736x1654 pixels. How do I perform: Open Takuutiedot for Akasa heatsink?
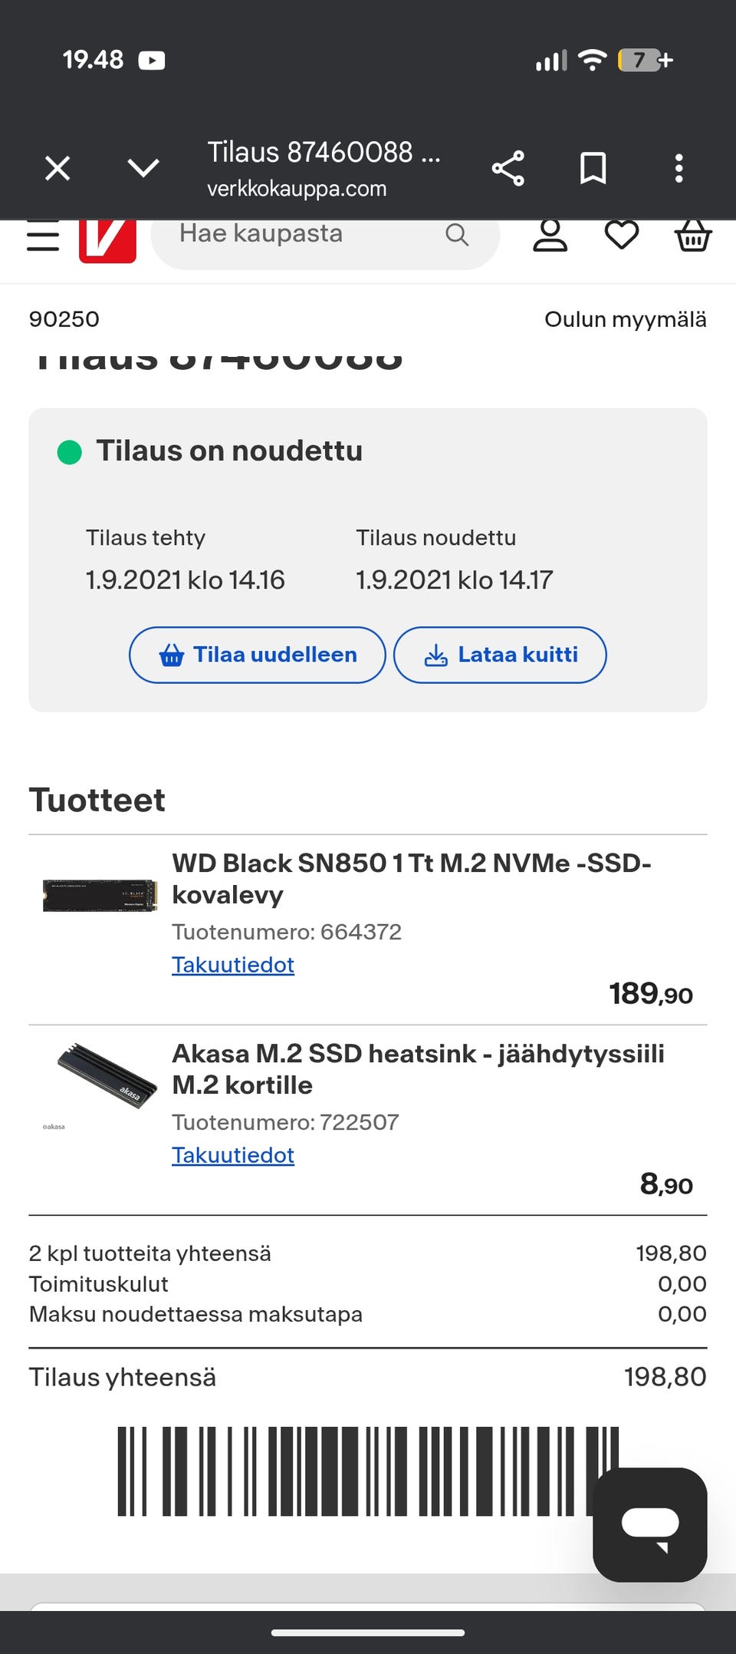pyautogui.click(x=233, y=1155)
